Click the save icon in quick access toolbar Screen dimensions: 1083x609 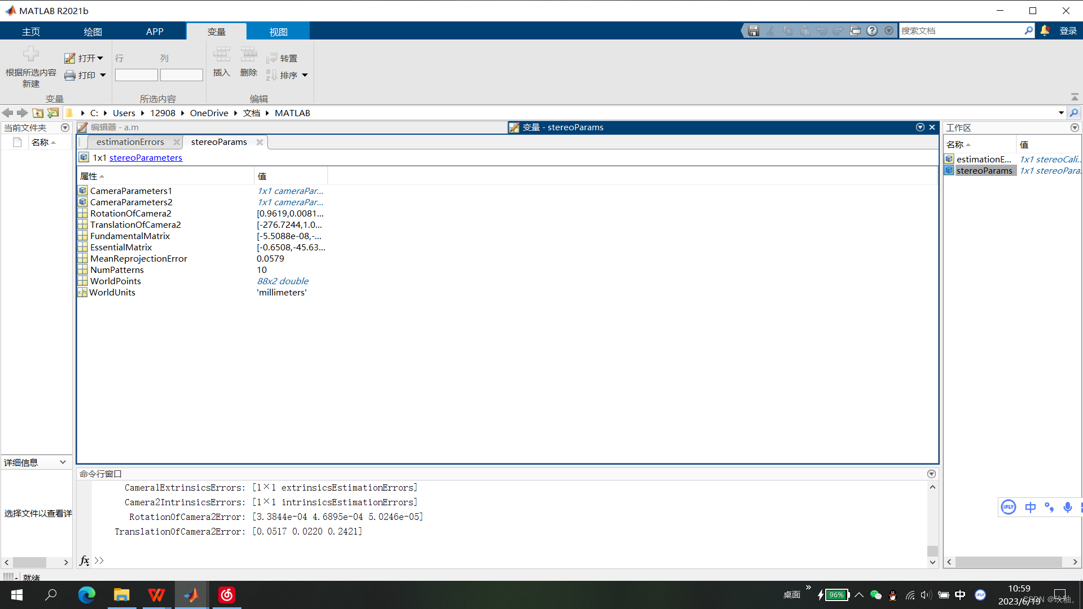click(754, 31)
